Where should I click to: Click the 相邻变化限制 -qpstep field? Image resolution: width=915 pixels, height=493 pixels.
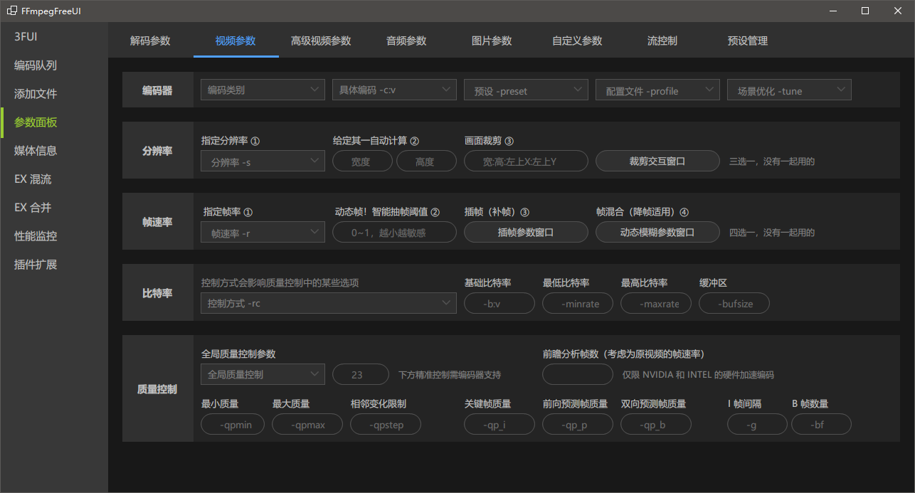click(x=386, y=424)
